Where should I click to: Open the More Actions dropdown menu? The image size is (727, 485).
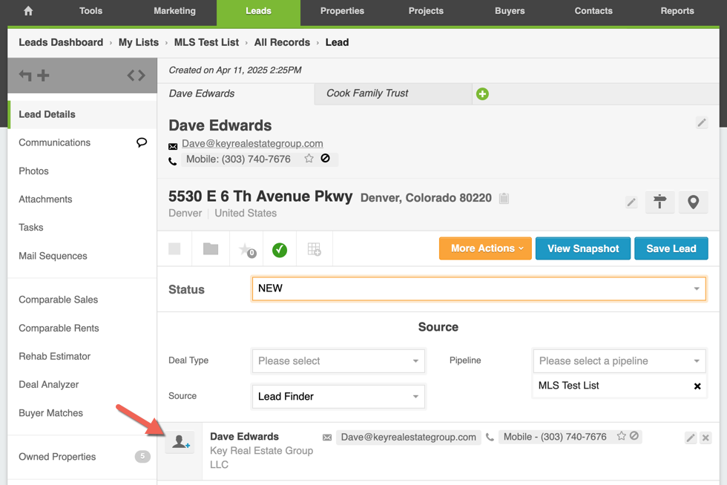(x=485, y=248)
